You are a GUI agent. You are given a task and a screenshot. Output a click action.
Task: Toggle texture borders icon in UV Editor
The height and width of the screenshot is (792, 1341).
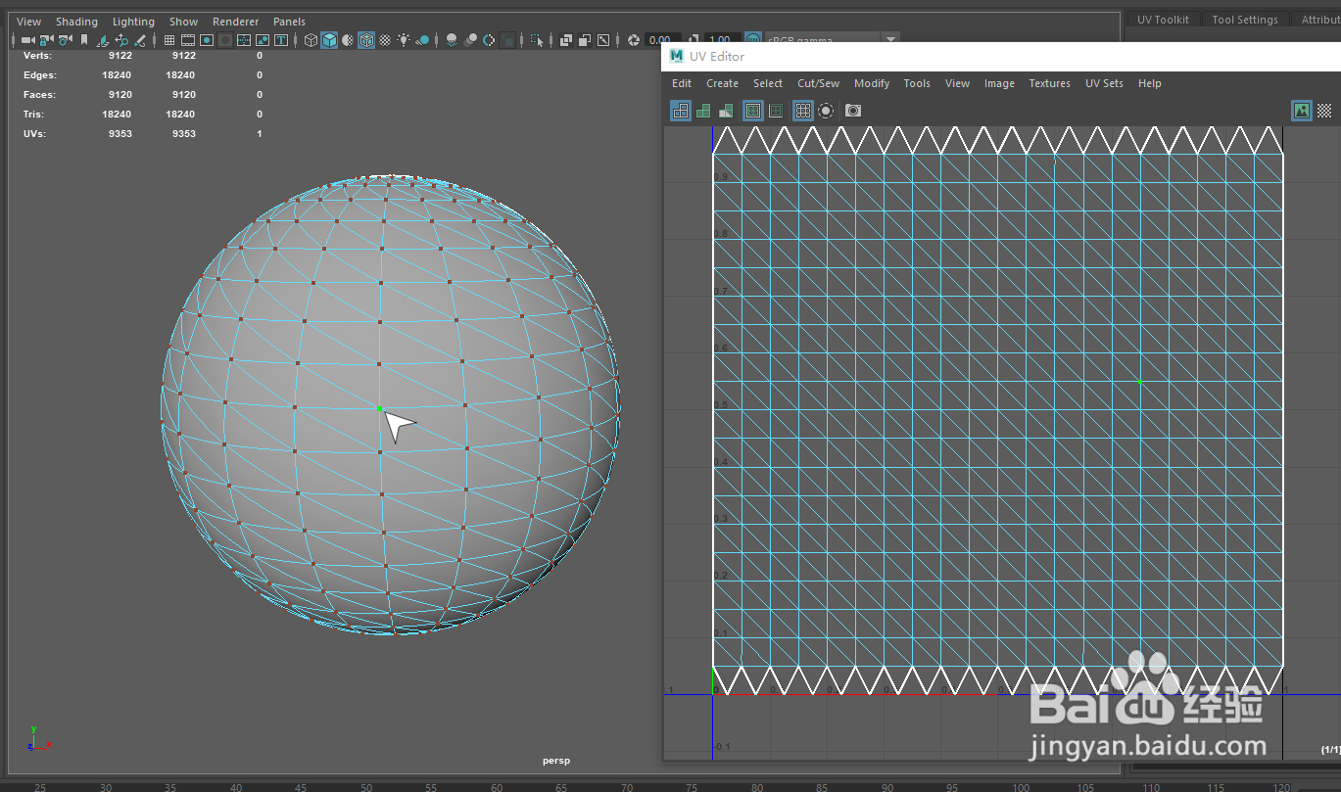click(753, 111)
